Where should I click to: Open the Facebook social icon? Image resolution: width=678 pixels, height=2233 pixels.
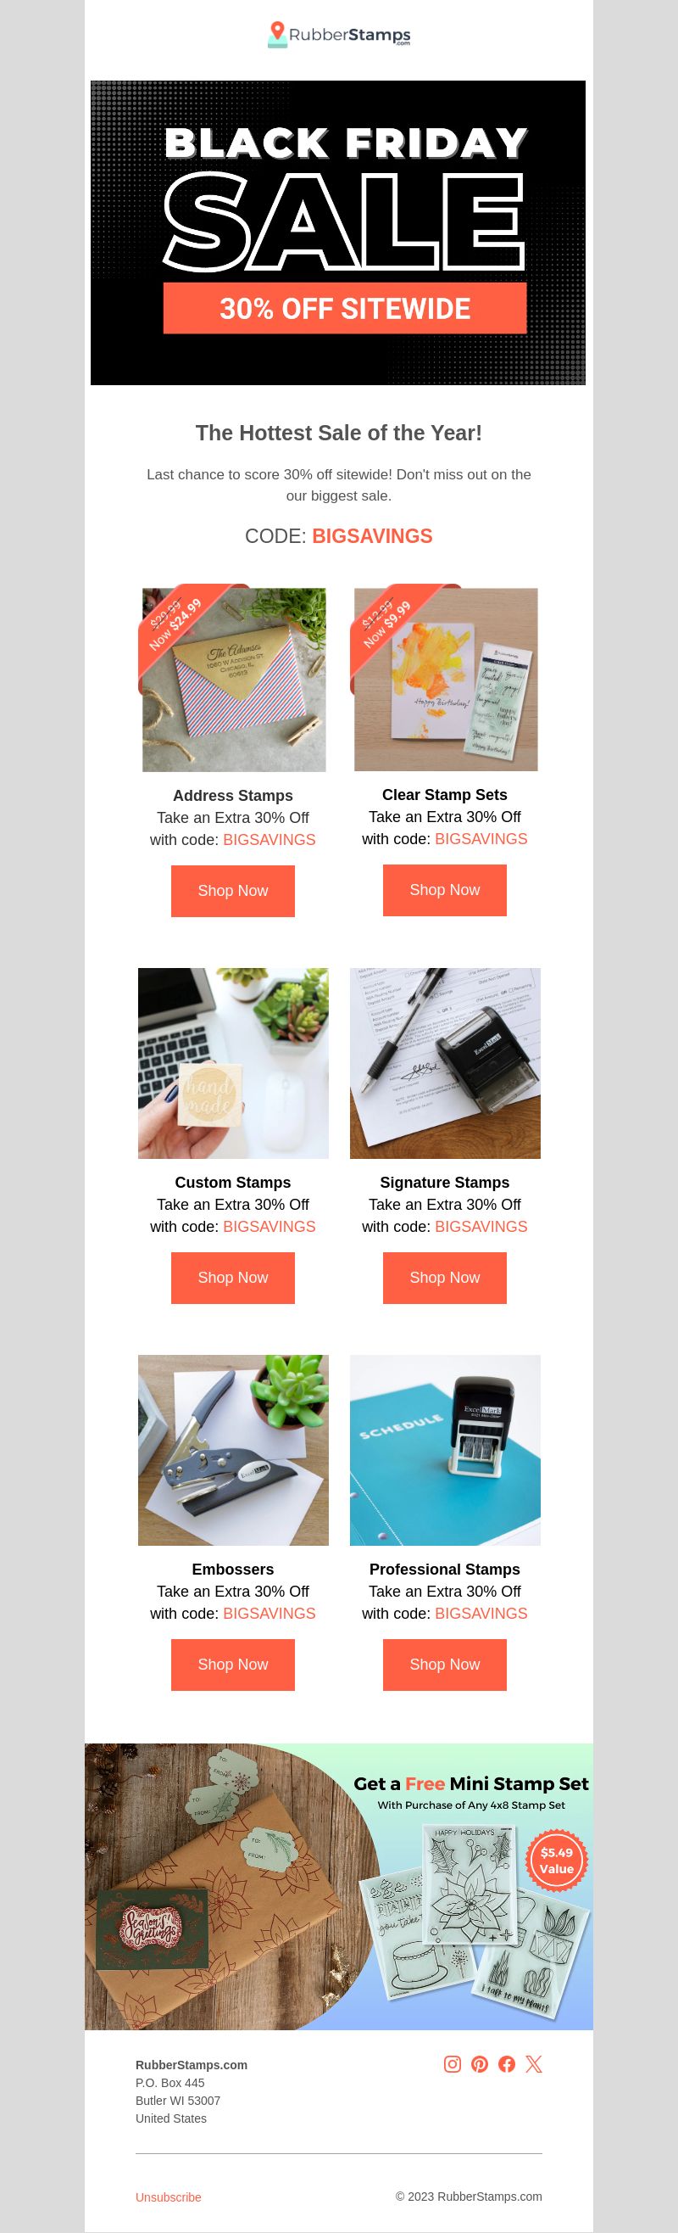(x=507, y=2064)
